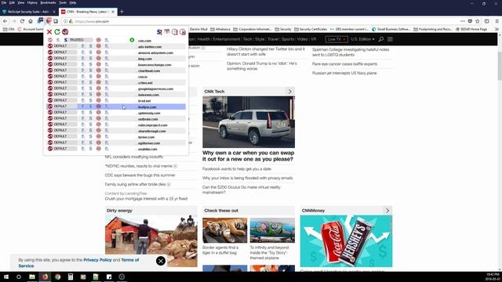Open the Sports section in CNN nav
Viewport: 502px width, 282px height.
pos(288,39)
